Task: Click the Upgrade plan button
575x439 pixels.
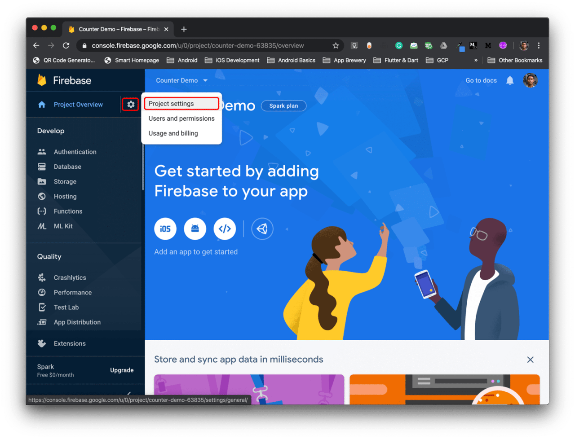Action: [x=122, y=370]
